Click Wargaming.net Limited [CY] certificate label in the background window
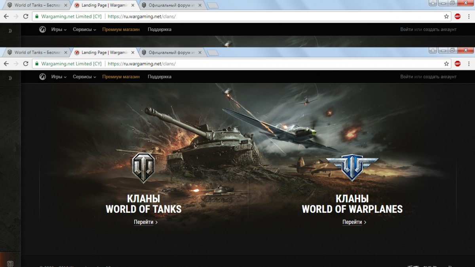This screenshot has width=475, height=267. tap(71, 16)
